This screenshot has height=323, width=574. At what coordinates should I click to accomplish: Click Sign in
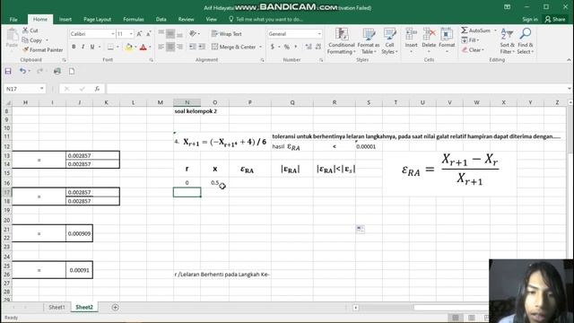(530, 20)
